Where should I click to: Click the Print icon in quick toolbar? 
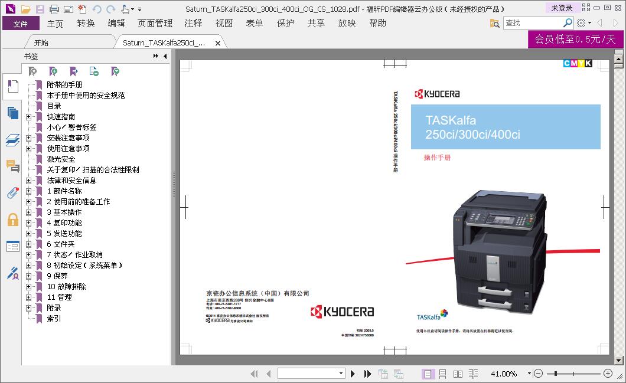54,9
